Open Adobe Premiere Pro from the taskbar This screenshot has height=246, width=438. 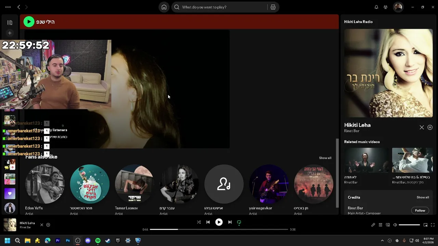(x=57, y=241)
